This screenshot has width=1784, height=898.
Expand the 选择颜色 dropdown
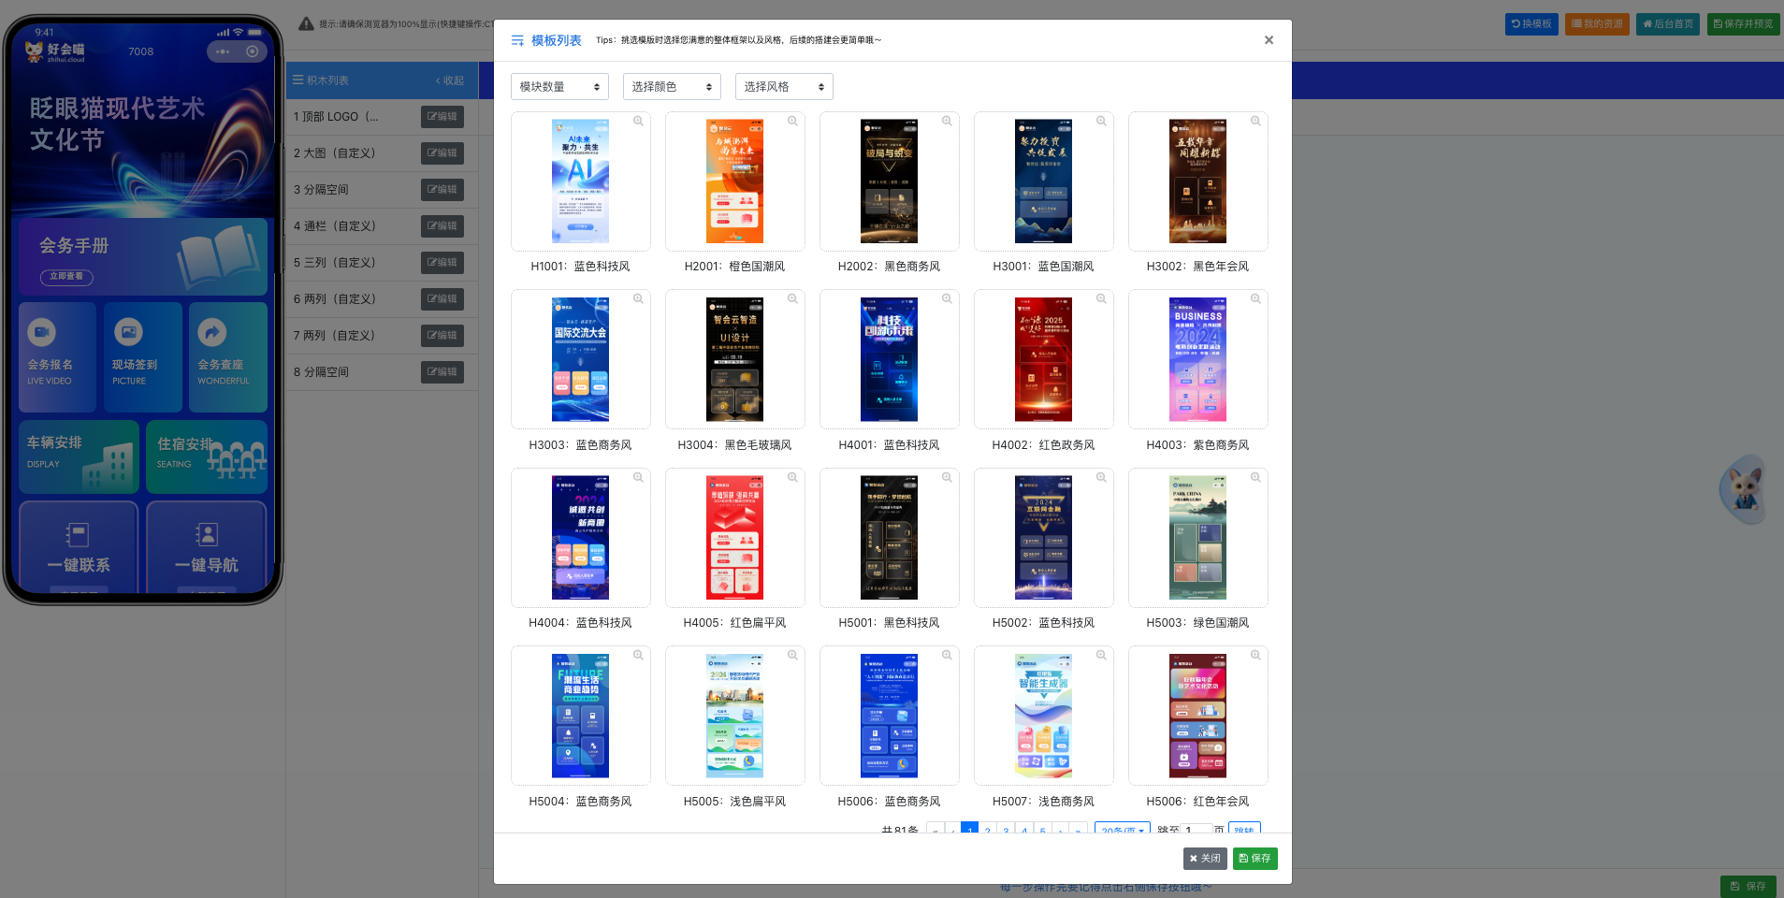(x=672, y=87)
